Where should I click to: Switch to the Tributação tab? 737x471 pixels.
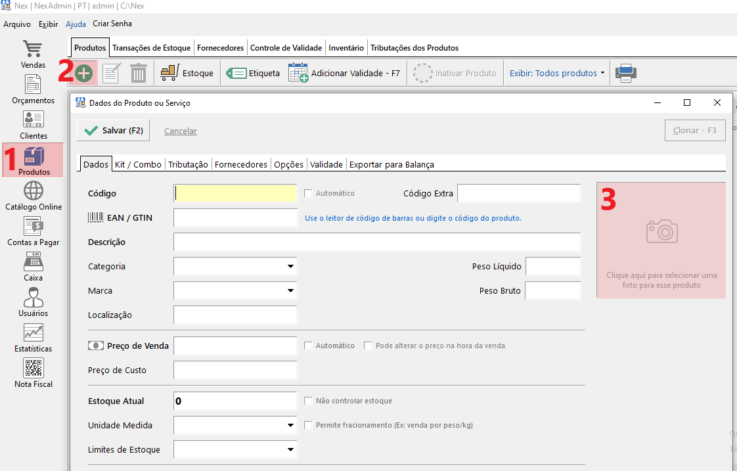point(188,164)
